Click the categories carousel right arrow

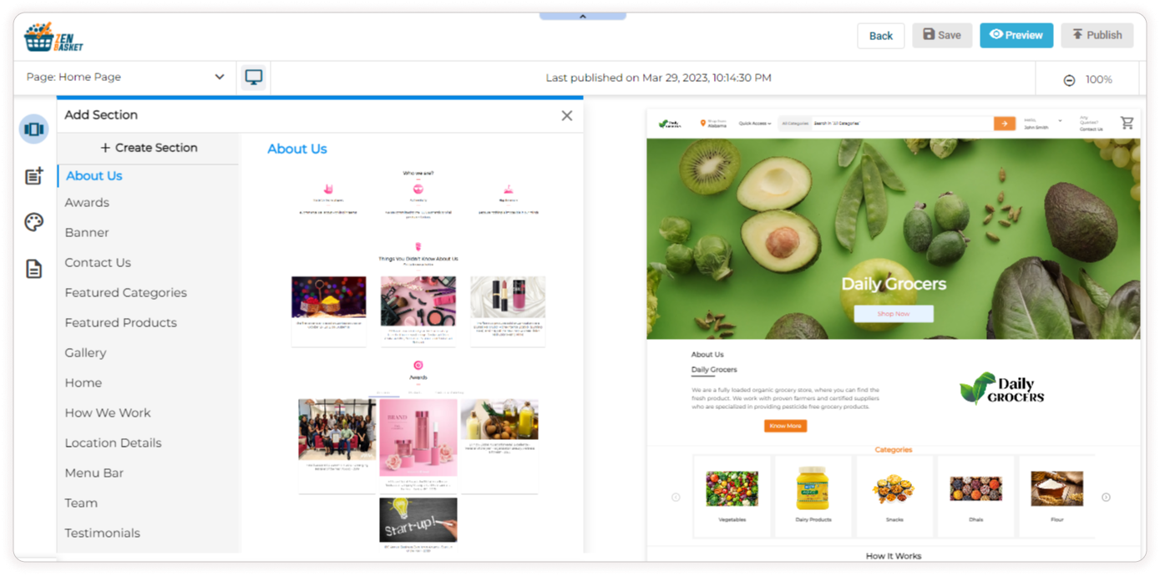(1106, 498)
